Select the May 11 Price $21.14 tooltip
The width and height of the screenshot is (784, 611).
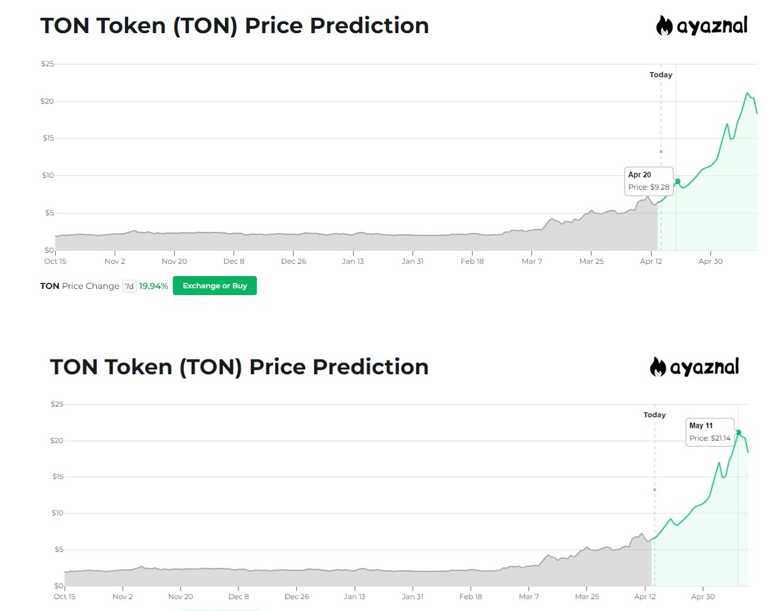coord(709,432)
